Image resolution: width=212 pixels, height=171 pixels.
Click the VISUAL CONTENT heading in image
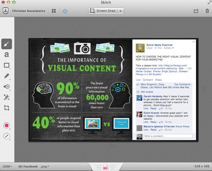(82, 68)
